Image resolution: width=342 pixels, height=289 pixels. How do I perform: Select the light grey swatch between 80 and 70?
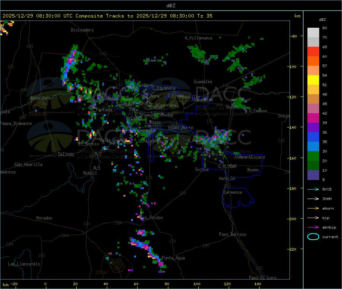click(313, 33)
